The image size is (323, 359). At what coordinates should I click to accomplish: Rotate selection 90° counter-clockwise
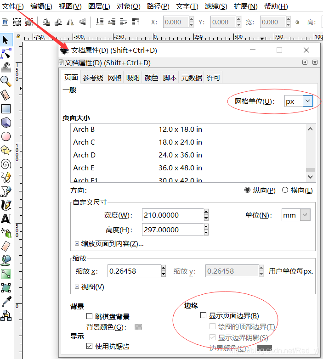pos(46,22)
